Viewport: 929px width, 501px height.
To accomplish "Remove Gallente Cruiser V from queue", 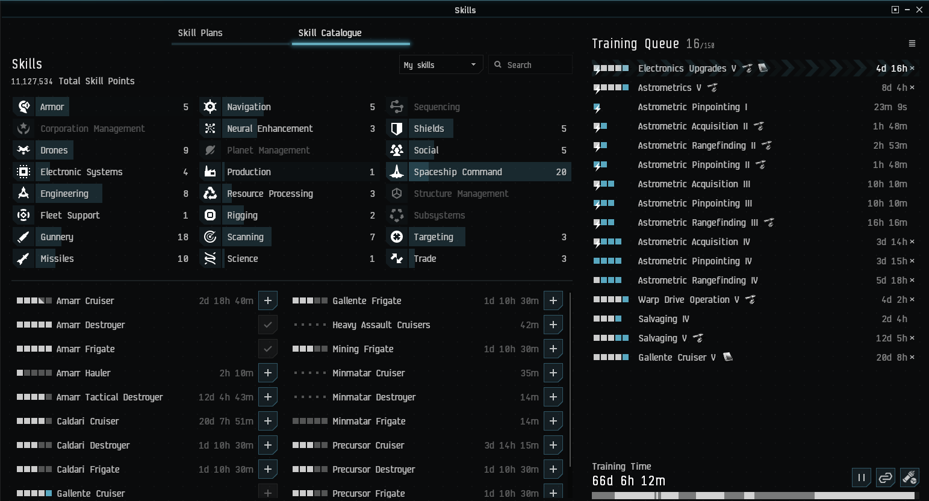I will point(912,358).
